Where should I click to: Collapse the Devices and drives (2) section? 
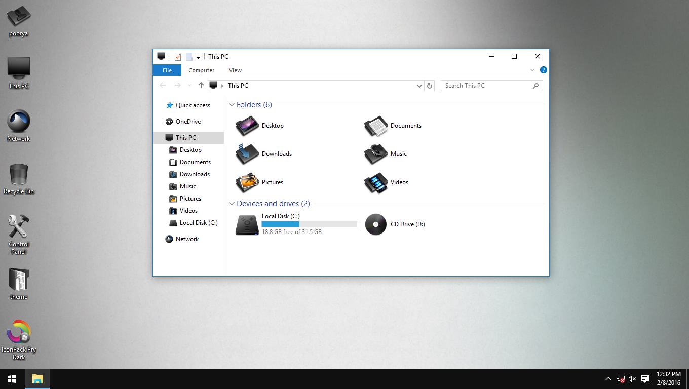[x=232, y=203]
